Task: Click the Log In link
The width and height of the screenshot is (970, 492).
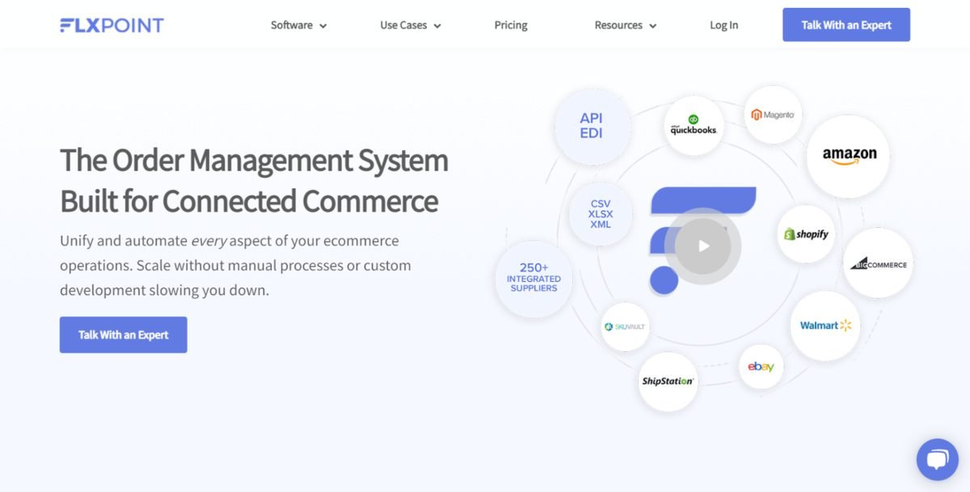Action: point(723,25)
